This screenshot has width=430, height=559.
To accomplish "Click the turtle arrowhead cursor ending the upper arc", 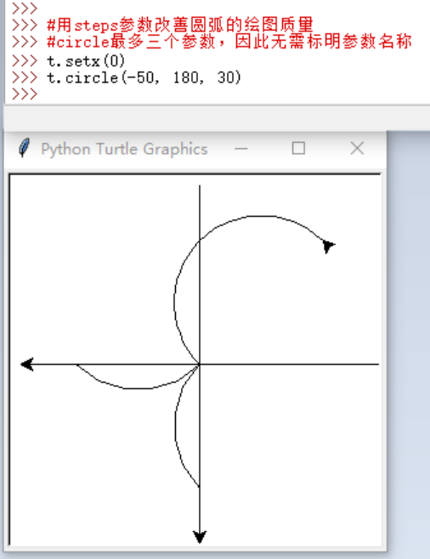I will (328, 246).
